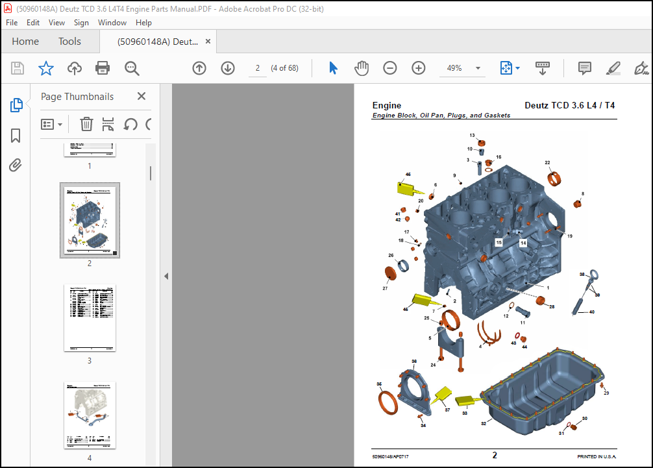This screenshot has width=653, height=468.
Task: Select page 4 thumbnail
Action: pos(90,415)
